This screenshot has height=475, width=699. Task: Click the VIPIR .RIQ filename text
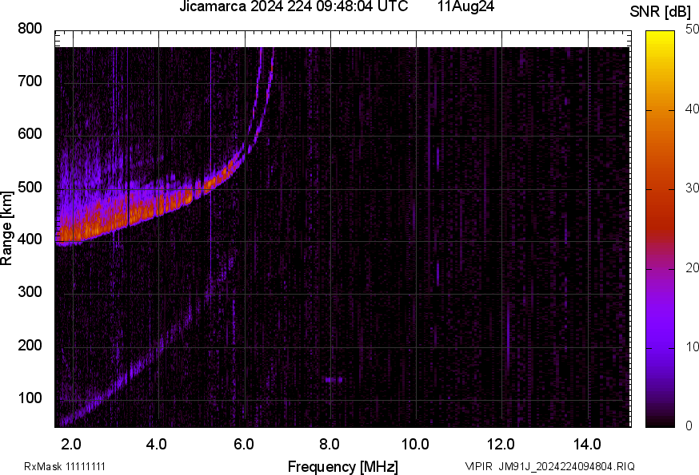549,466
